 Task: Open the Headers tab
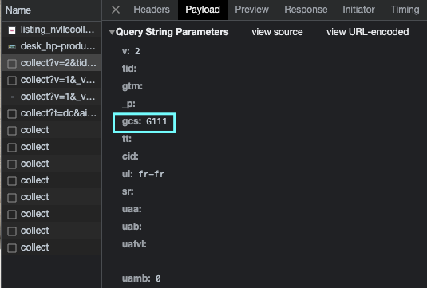[x=152, y=10]
